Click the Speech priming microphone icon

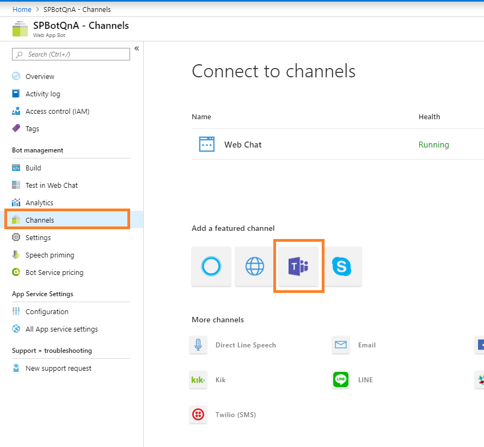(16, 255)
